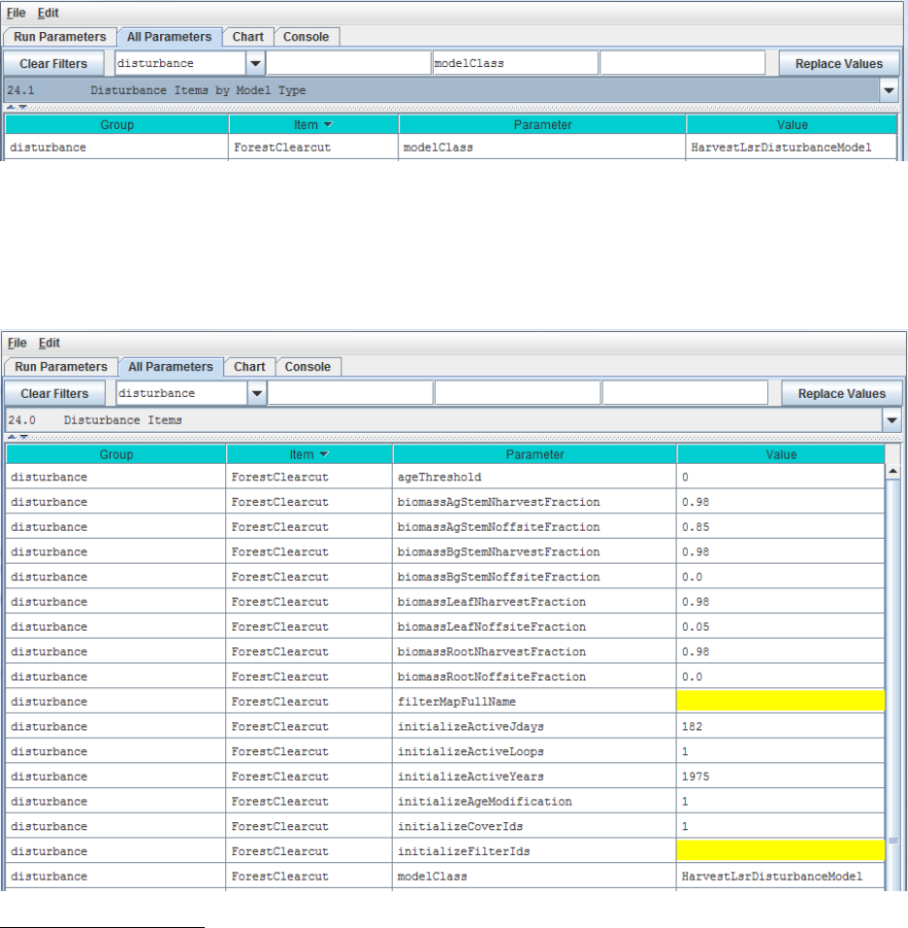
Task: Select value 0 for ageThreshold
Action: 781,477
